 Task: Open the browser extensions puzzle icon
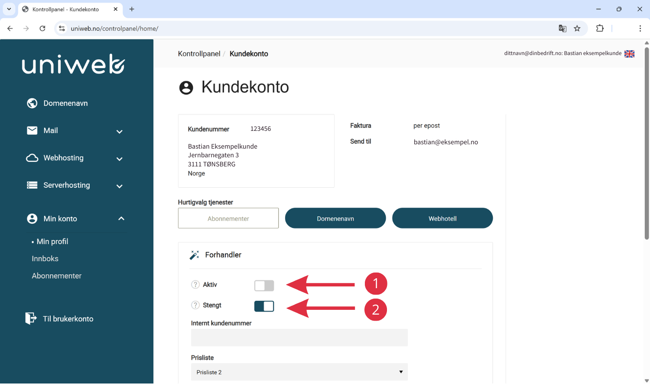click(600, 29)
